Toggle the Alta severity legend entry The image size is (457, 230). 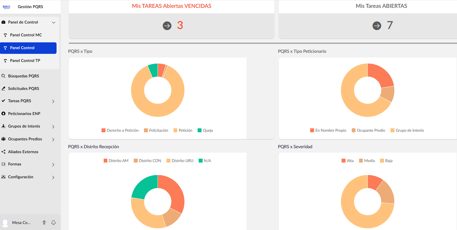[348, 161]
